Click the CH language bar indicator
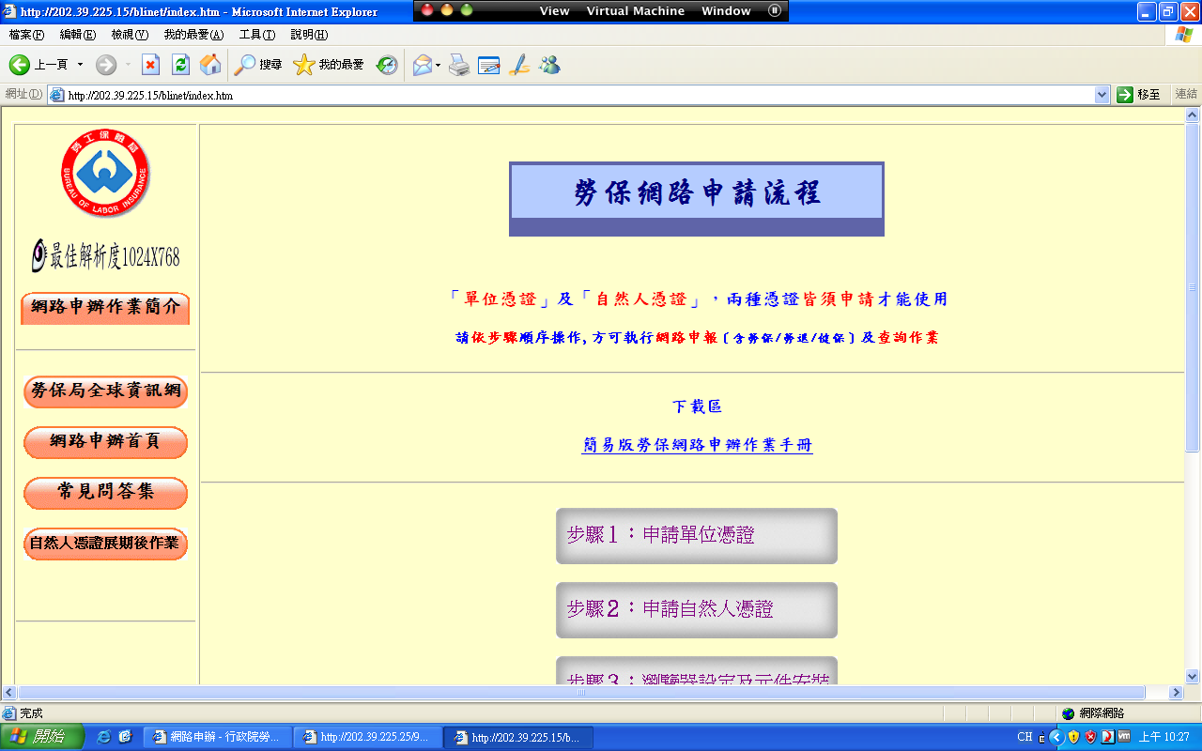This screenshot has width=1202, height=751. pos(1025,737)
